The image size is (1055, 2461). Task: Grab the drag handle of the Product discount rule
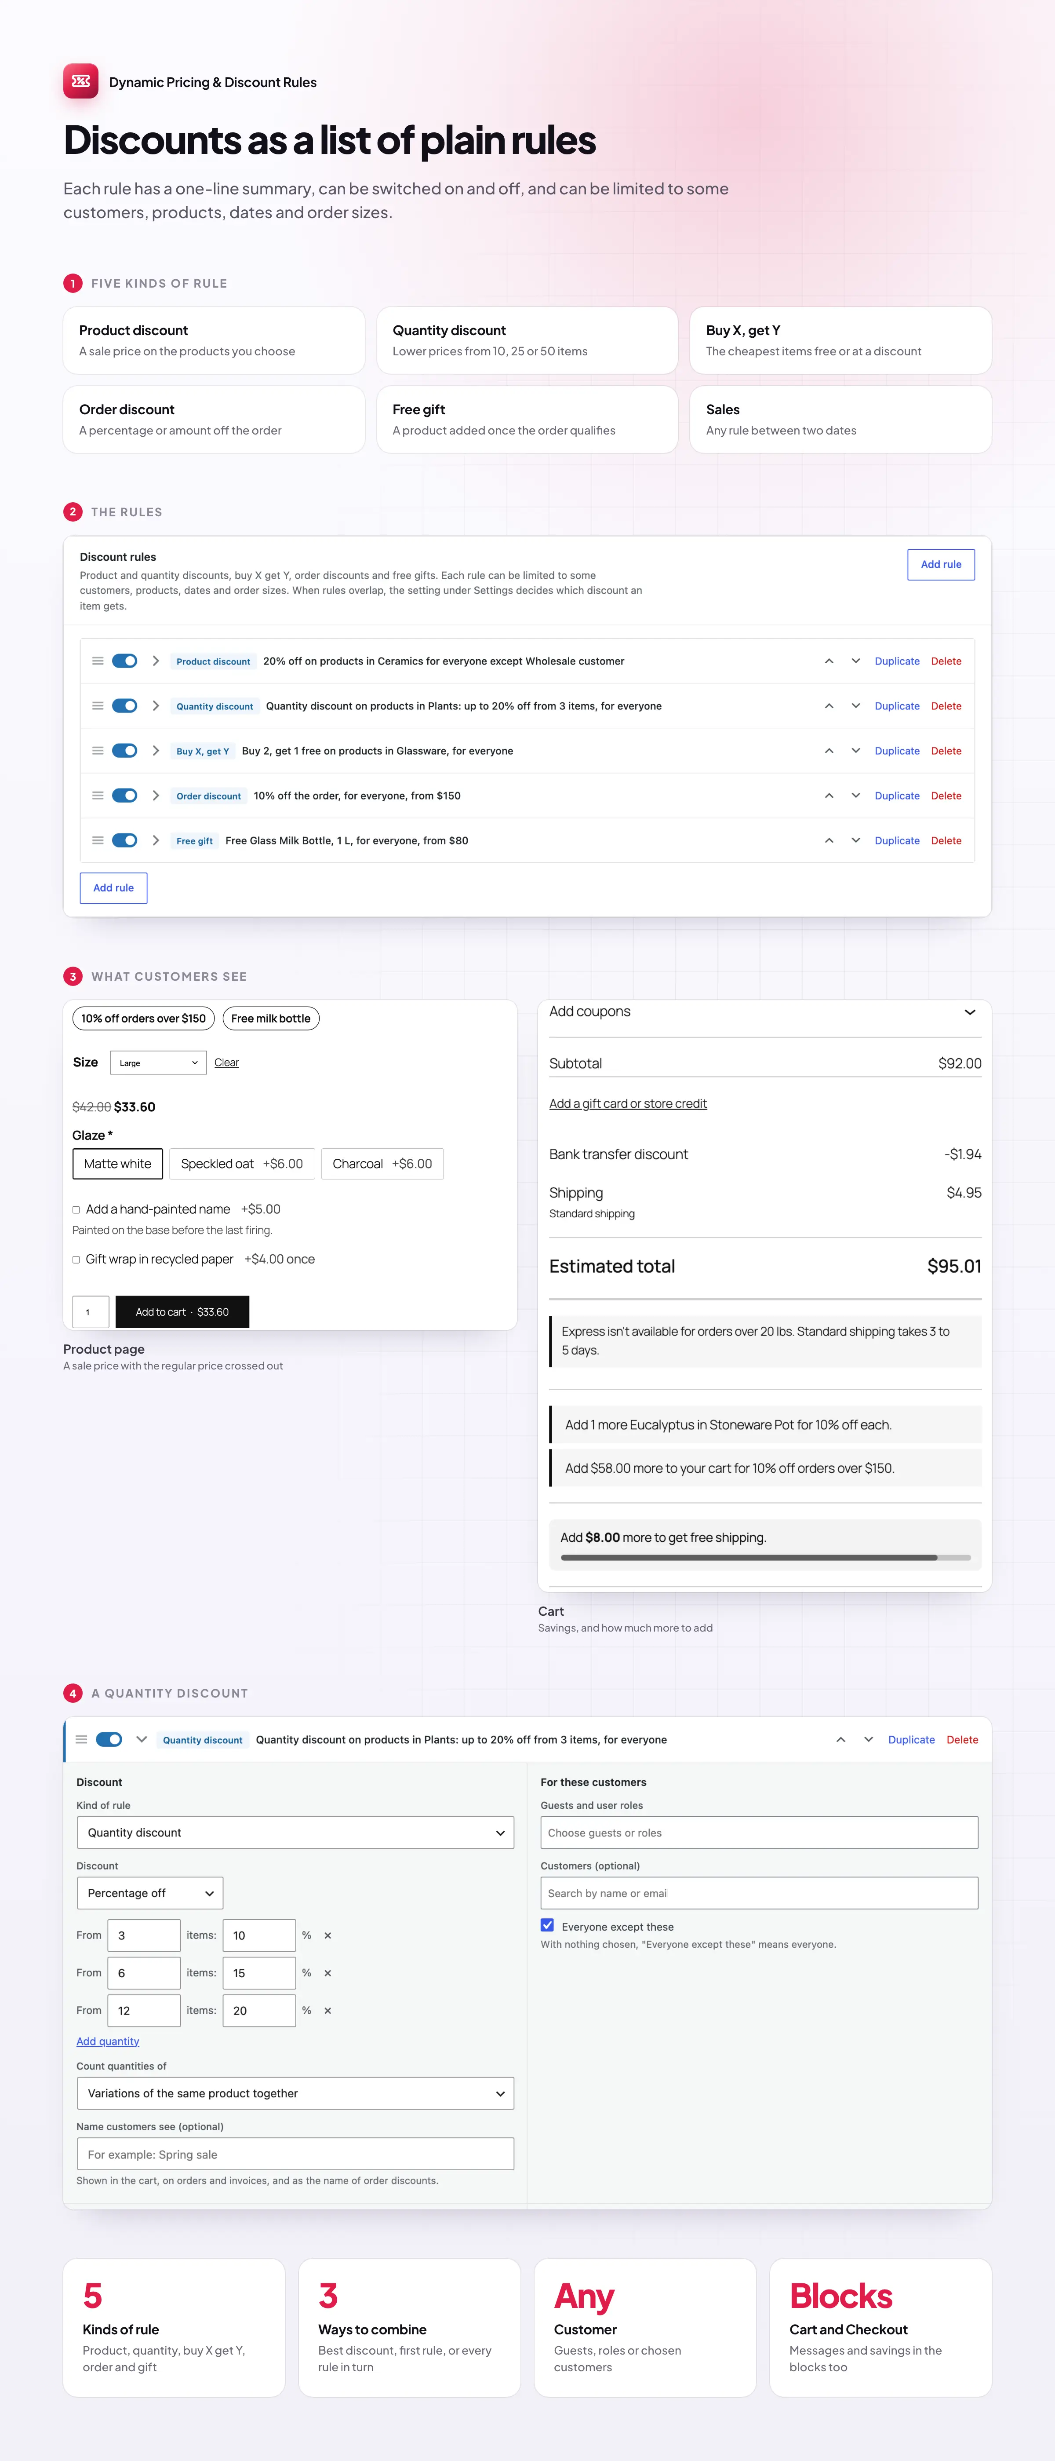pyautogui.click(x=98, y=661)
